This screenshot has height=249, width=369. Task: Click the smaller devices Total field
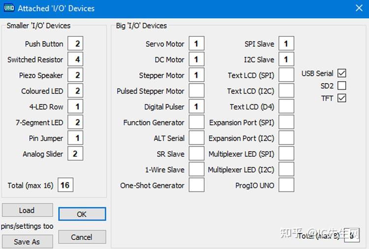click(65, 185)
